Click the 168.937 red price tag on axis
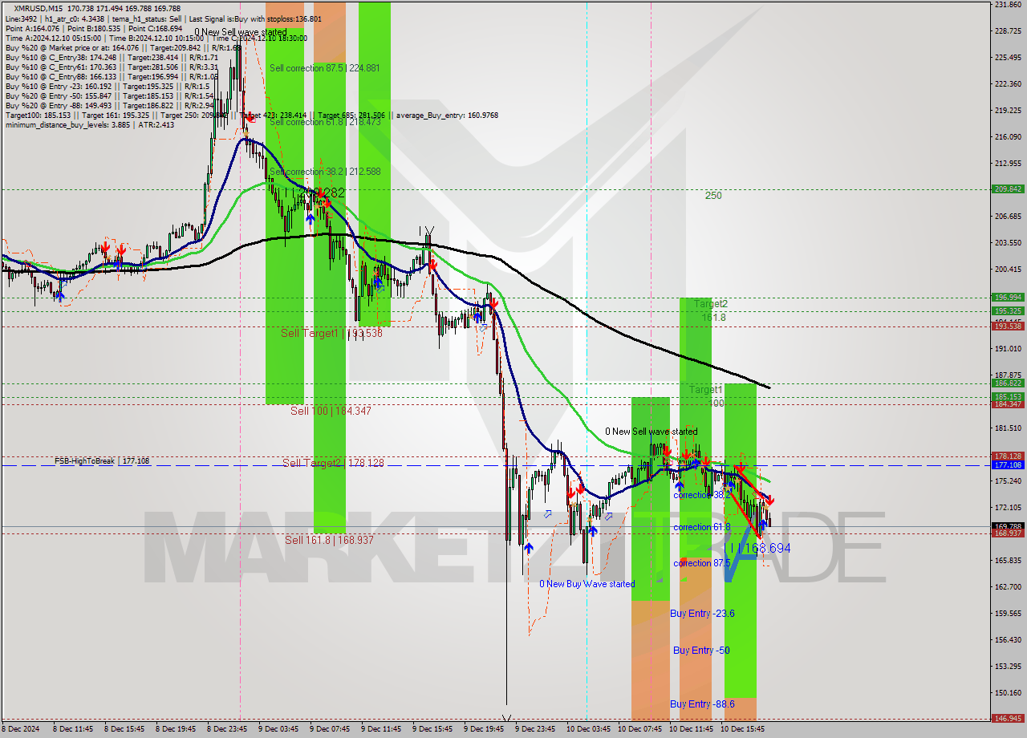Image resolution: width=1027 pixels, height=738 pixels. pyautogui.click(x=1007, y=533)
